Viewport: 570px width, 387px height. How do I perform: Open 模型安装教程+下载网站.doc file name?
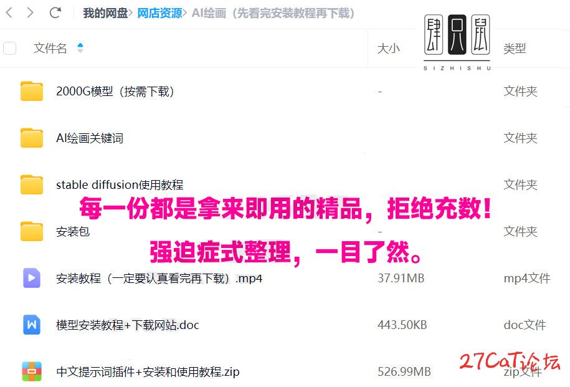pyautogui.click(x=128, y=325)
